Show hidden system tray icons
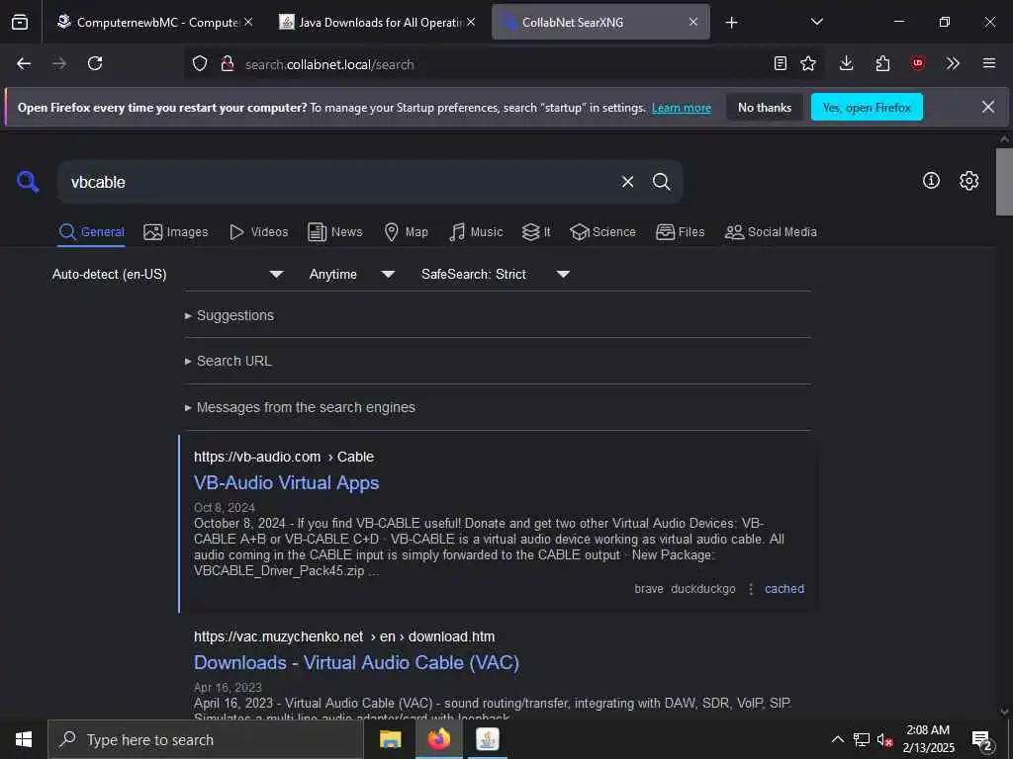This screenshot has width=1013, height=759. [837, 739]
